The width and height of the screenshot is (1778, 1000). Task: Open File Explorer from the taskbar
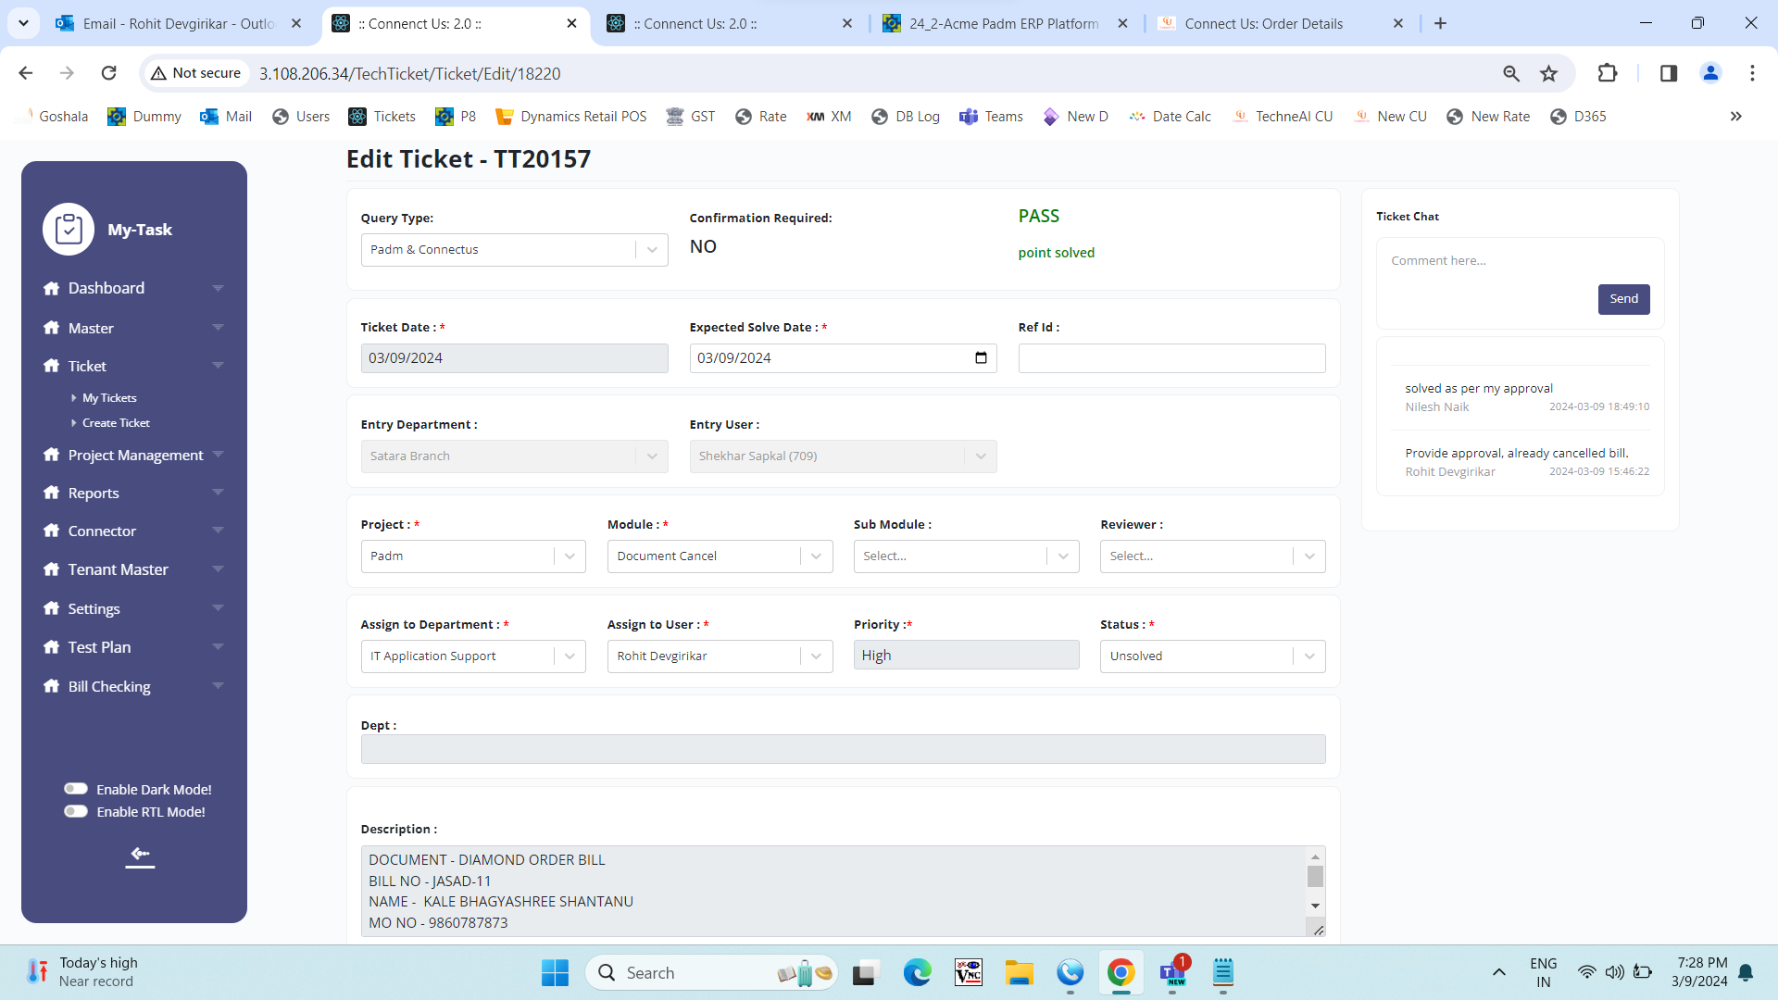[1019, 972]
